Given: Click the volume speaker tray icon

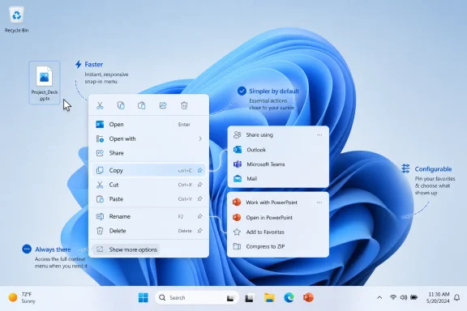Looking at the screenshot, I should (x=404, y=297).
